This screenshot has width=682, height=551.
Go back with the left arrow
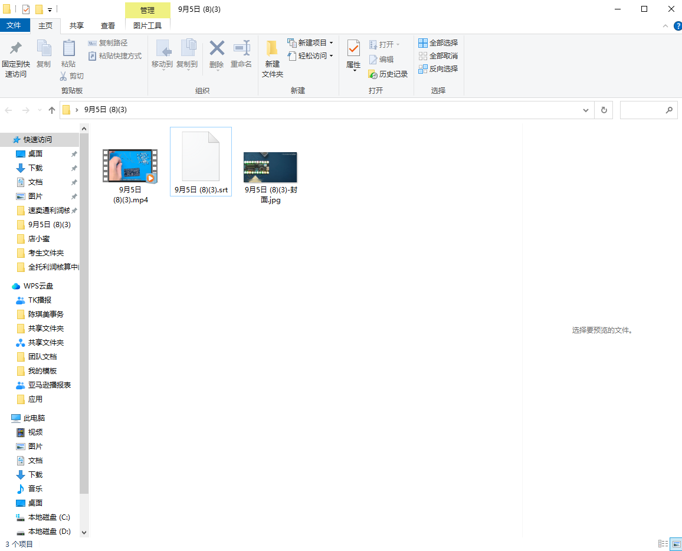tap(8, 110)
